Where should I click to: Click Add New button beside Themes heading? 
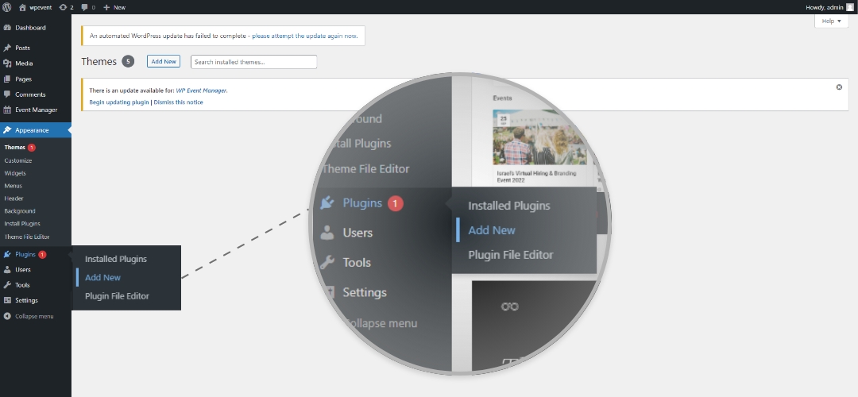tap(164, 61)
